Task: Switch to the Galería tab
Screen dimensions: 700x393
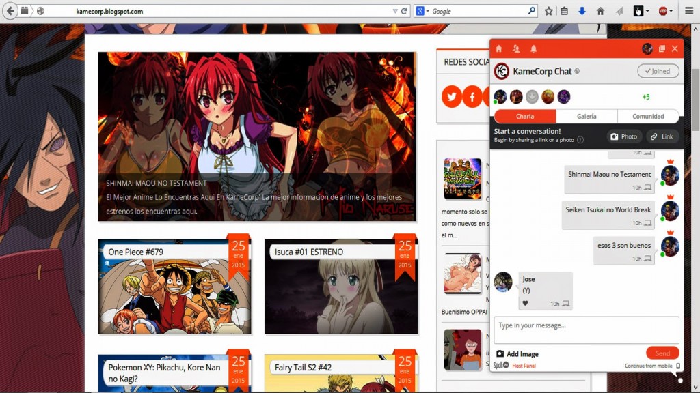Action: tap(587, 116)
